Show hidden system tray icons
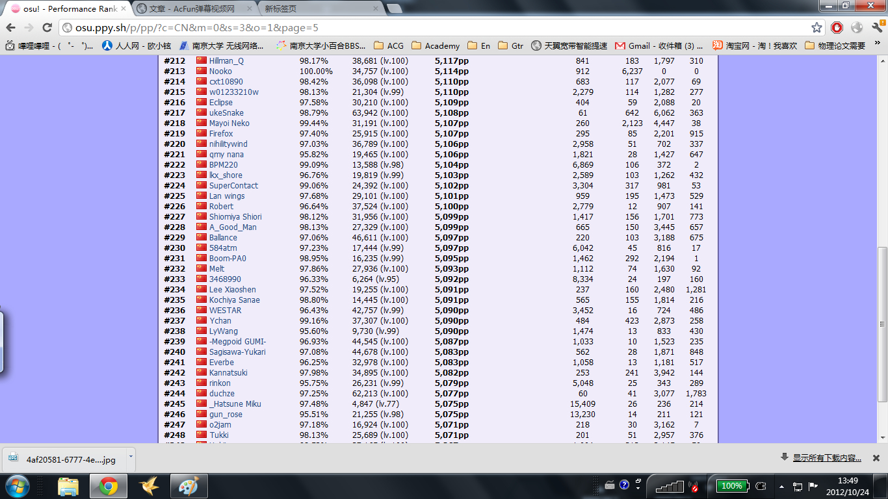 [780, 487]
